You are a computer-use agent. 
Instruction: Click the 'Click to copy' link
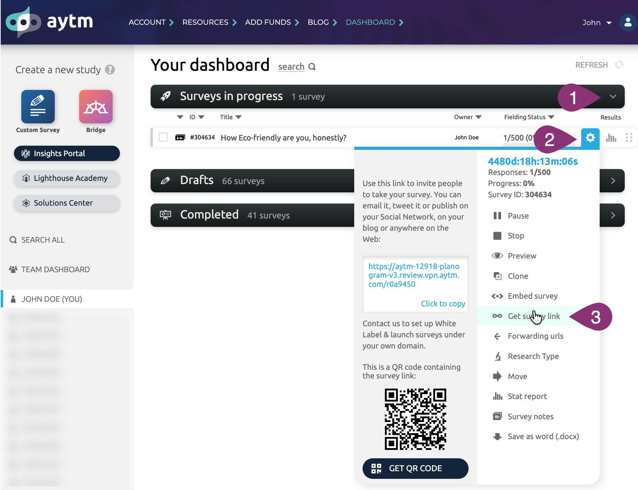pos(443,304)
